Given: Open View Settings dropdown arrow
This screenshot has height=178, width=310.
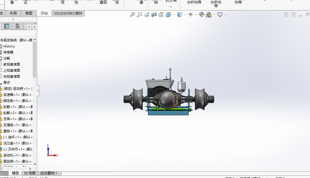Looking at the screenshot, I should pyautogui.click(x=226, y=15).
